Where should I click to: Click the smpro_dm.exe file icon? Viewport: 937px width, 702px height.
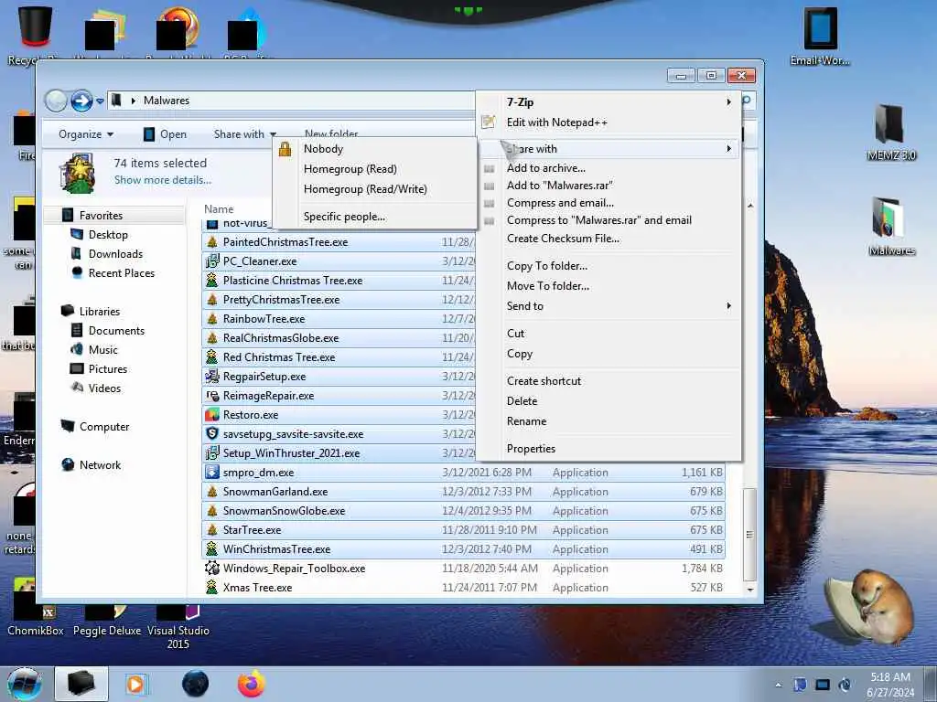tap(211, 473)
